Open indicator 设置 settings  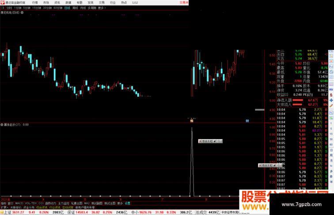127,203
